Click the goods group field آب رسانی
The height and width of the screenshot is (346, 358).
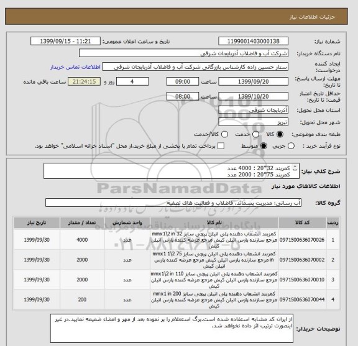[173, 203]
